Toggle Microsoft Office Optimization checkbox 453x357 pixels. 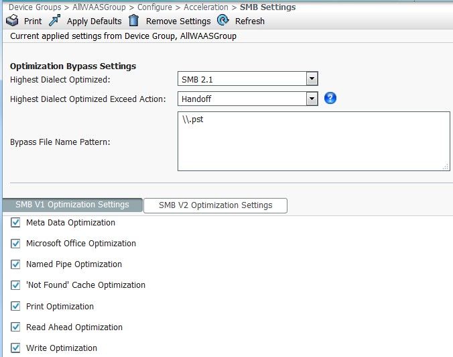click(15, 244)
